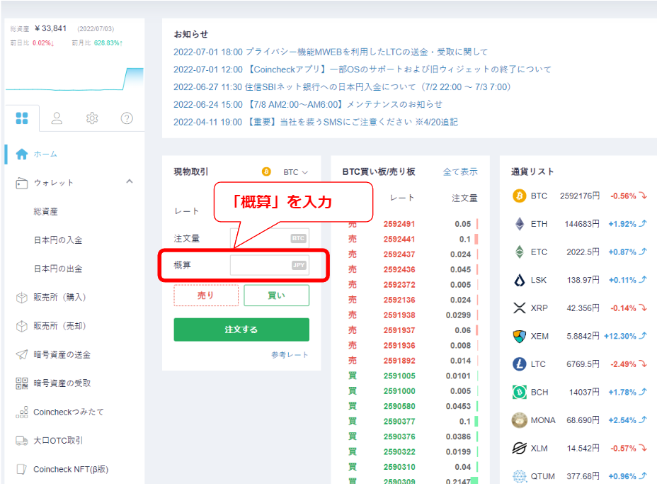The height and width of the screenshot is (484, 657).
Task: Click LTC change -2.49%
Action: 624,364
